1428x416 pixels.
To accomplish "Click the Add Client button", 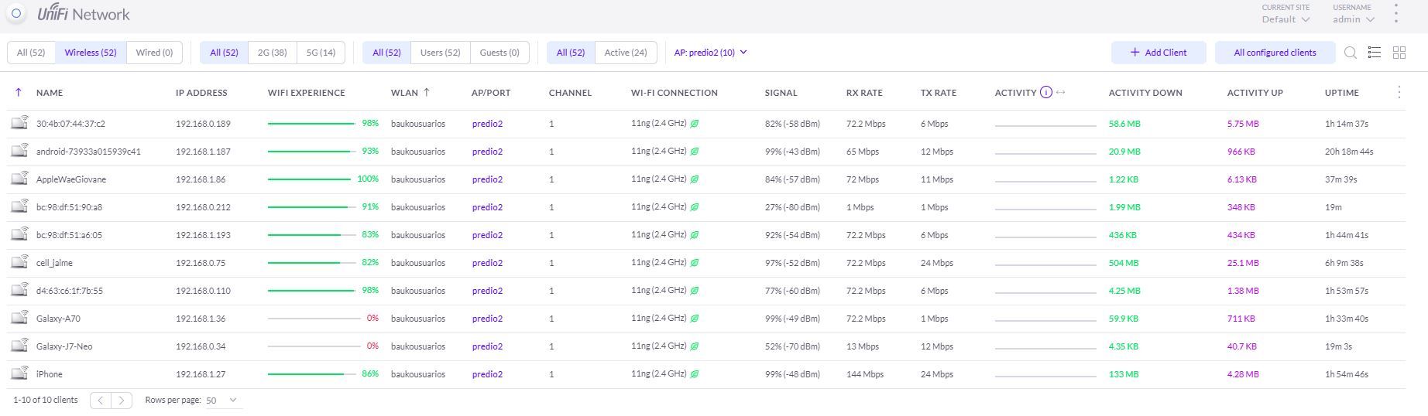I will (x=1159, y=53).
